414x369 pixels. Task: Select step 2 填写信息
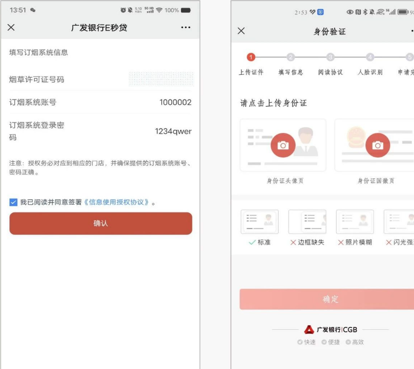(x=291, y=58)
